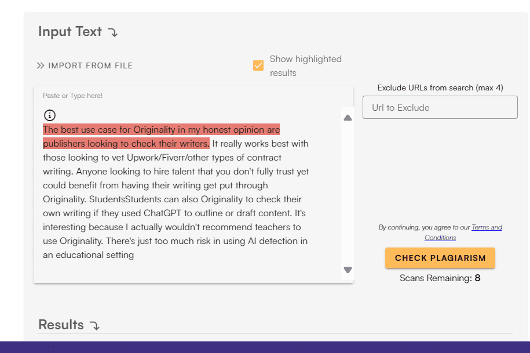Click the Scans Remaining counter text
530x353 pixels.
[x=440, y=278]
